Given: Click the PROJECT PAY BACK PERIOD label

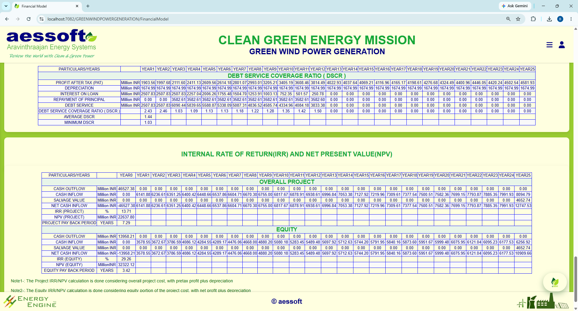Looking at the screenshot, I should [69, 223].
